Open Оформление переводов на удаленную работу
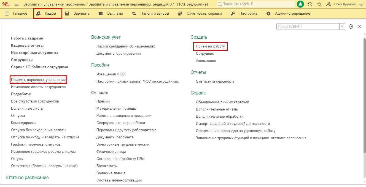The image size is (366, 187). pyautogui.click(x=236, y=131)
